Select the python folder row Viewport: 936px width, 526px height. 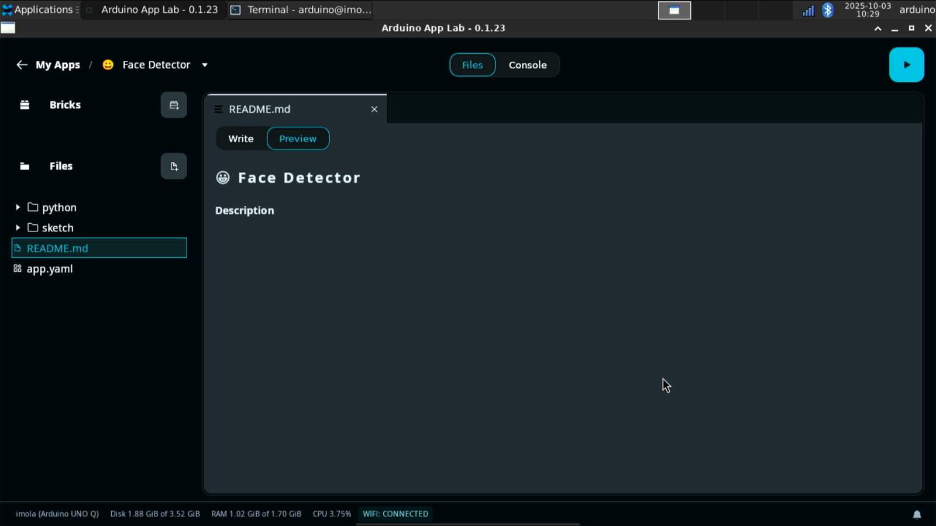pos(99,207)
